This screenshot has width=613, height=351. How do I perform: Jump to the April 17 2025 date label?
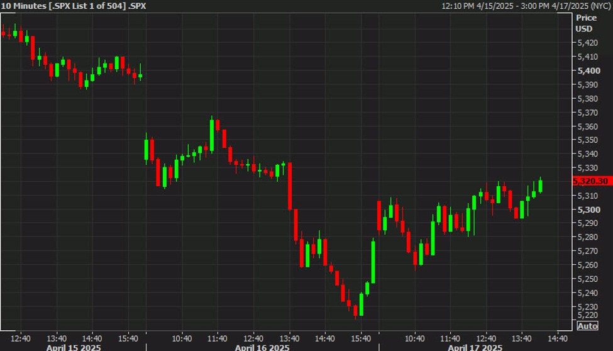pos(475,347)
